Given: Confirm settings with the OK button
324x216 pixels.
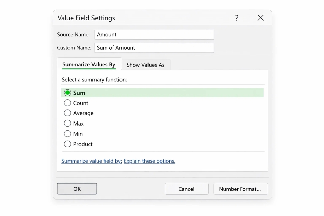Looking at the screenshot, I should [x=77, y=189].
